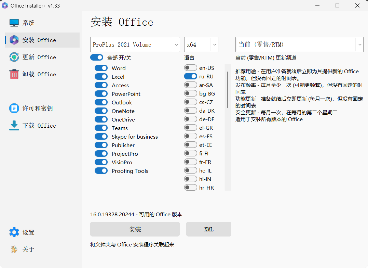368x268 pixels.
Task: Expand the 当前 (零售/RTM) channel dropdown
Action: point(299,44)
